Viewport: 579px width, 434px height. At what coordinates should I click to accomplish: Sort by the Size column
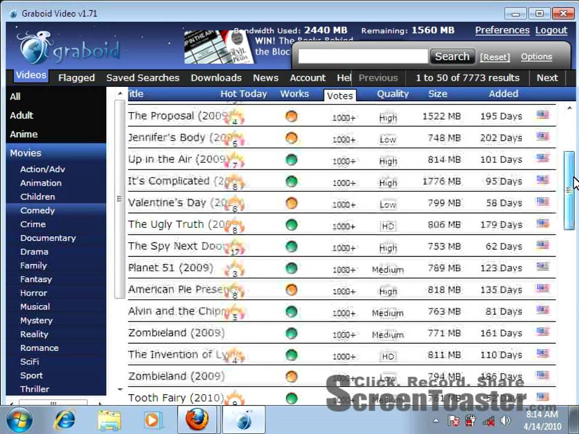438,94
